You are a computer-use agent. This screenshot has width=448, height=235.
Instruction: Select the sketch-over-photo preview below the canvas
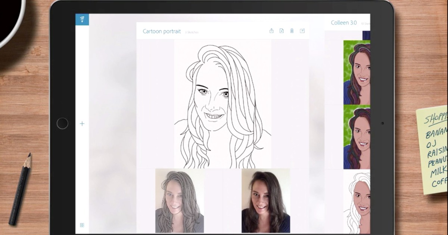pos(180,201)
